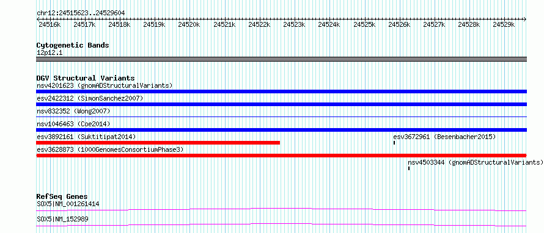Screen dimensions: 544x233
Task: Select the 24522k ruler tick label
Action: tap(259, 24)
